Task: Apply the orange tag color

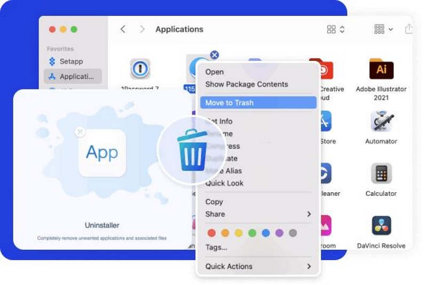Action: pyautogui.click(x=225, y=233)
